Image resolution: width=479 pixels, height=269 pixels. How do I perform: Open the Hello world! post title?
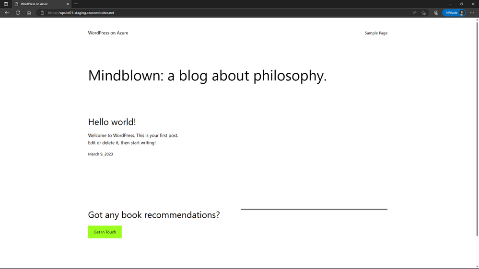click(x=112, y=122)
